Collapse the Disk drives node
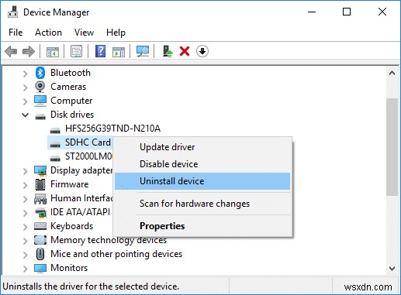This screenshot has height=295, width=401. (x=25, y=115)
